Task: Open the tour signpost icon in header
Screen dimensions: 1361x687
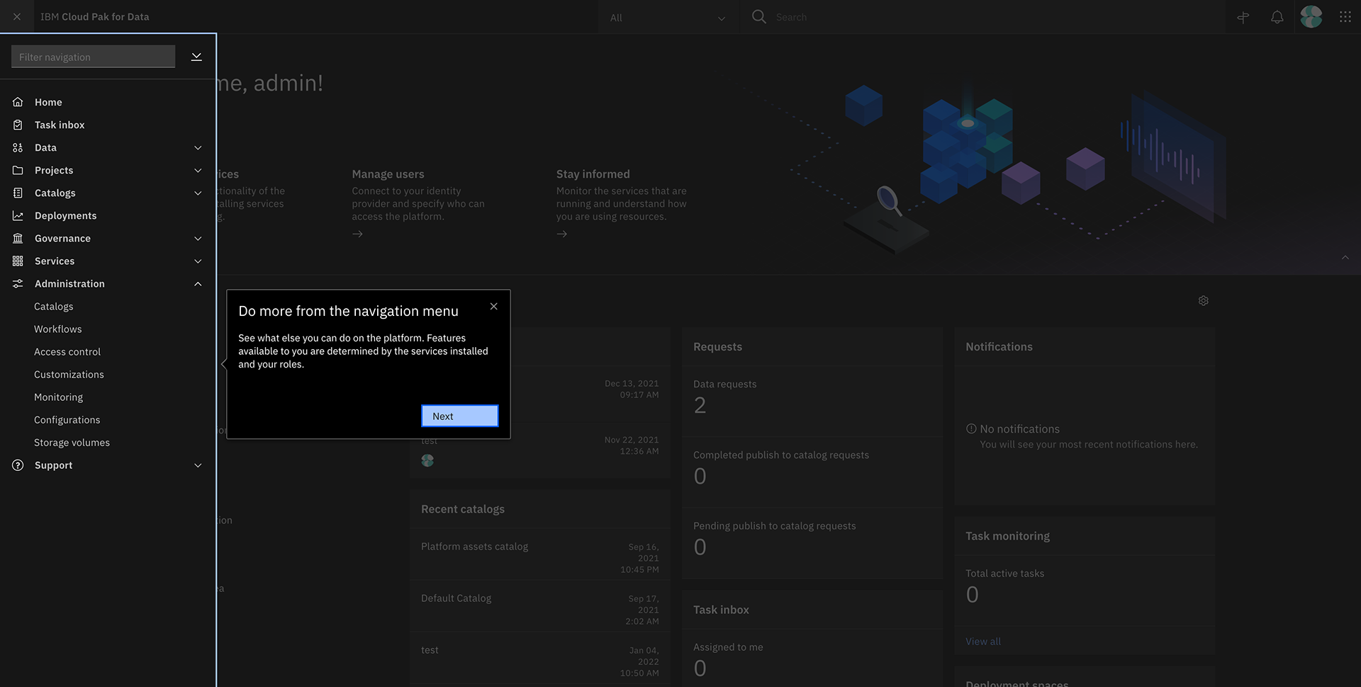Action: 1243,17
